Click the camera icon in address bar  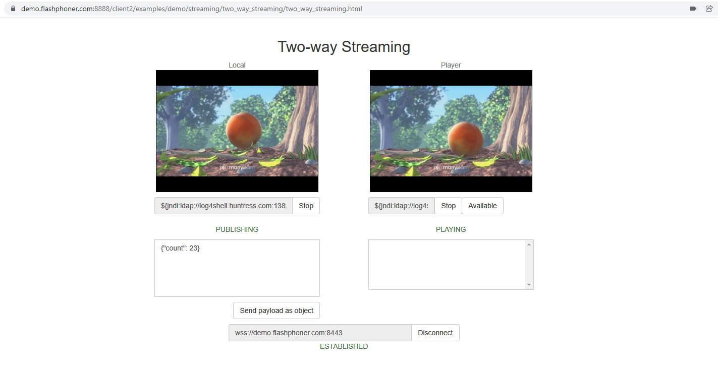pyautogui.click(x=693, y=9)
